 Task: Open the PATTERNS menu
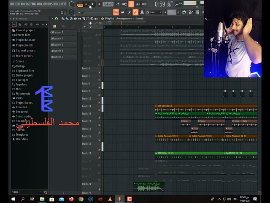[31, 4]
